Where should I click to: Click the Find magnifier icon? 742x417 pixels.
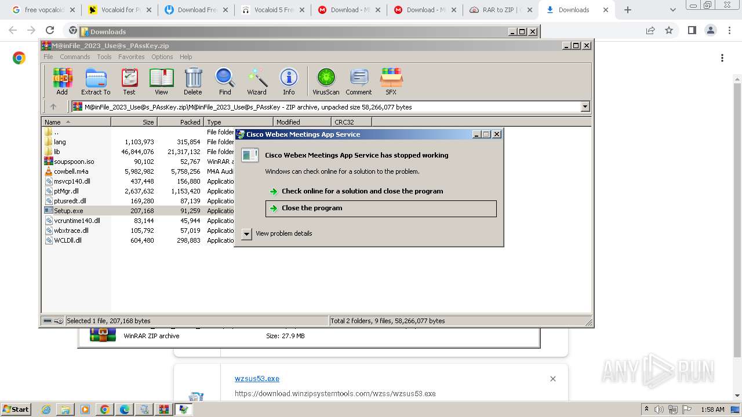[x=225, y=81]
